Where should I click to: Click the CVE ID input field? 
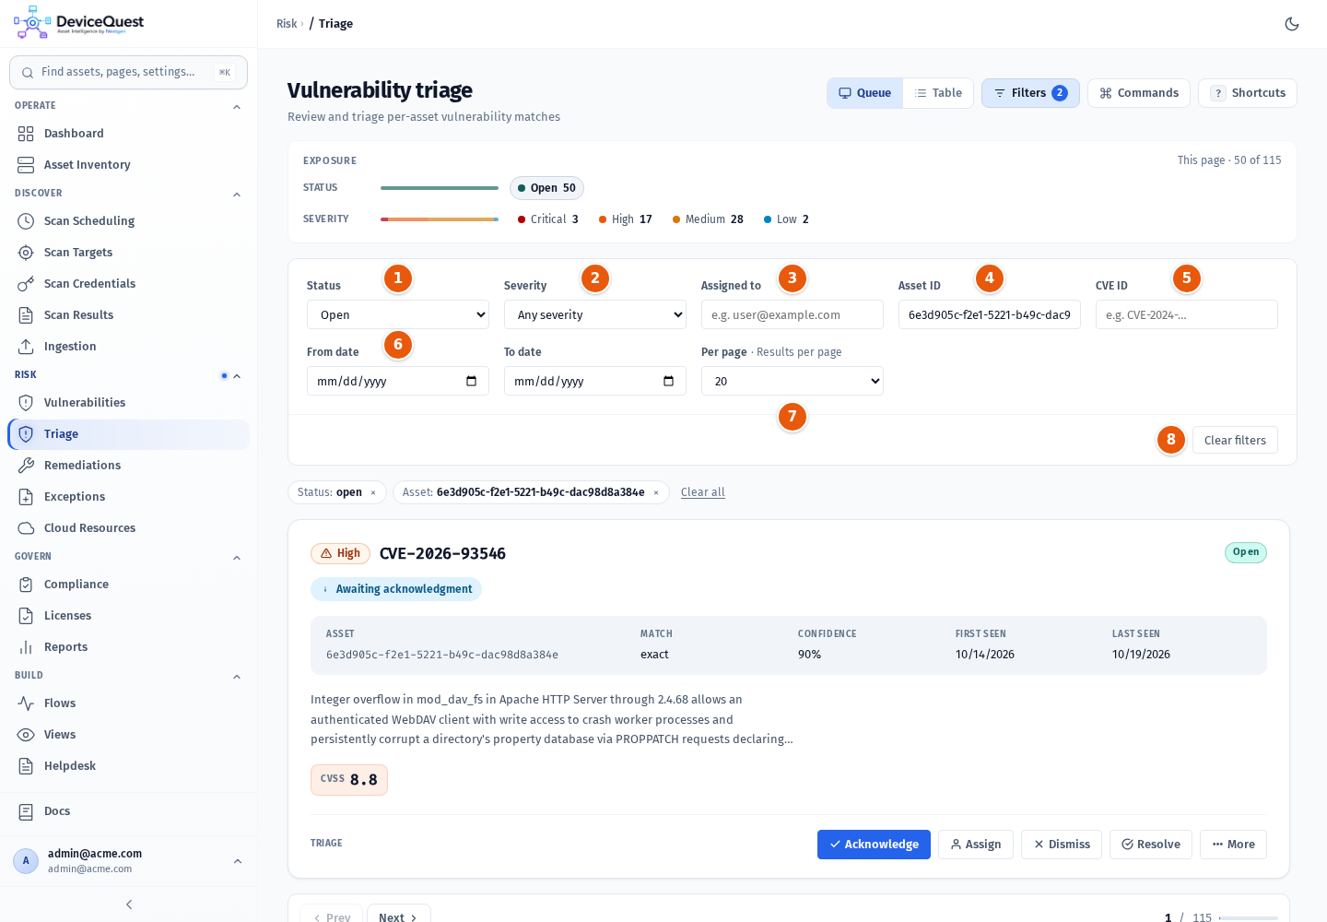click(x=1187, y=314)
